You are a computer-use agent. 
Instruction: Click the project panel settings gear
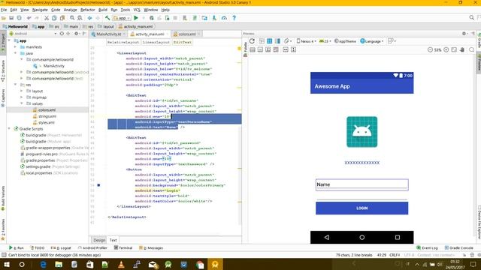click(77, 33)
